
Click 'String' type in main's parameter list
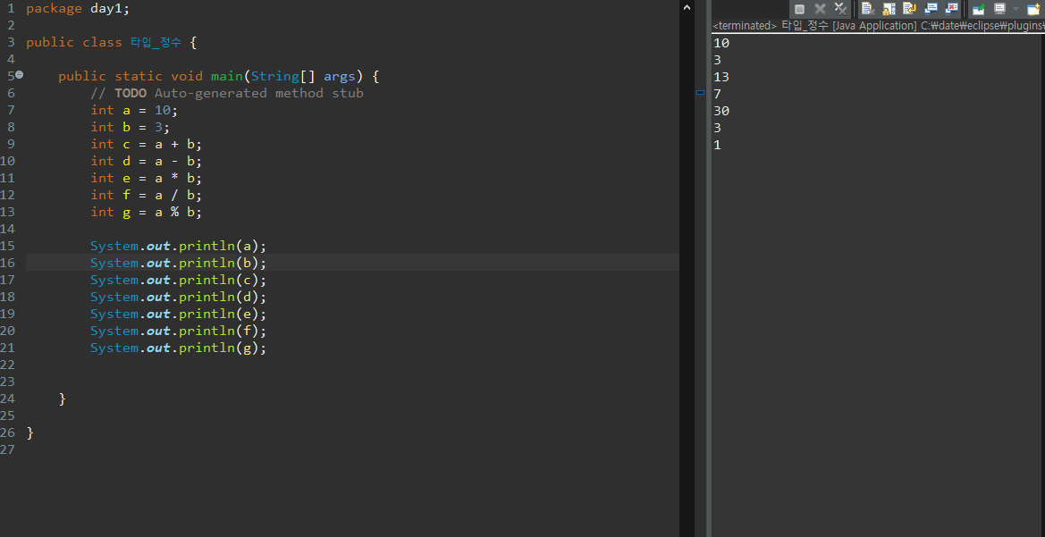pos(274,76)
